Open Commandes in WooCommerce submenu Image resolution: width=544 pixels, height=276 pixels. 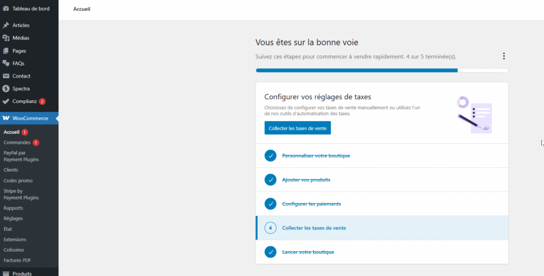click(16, 143)
